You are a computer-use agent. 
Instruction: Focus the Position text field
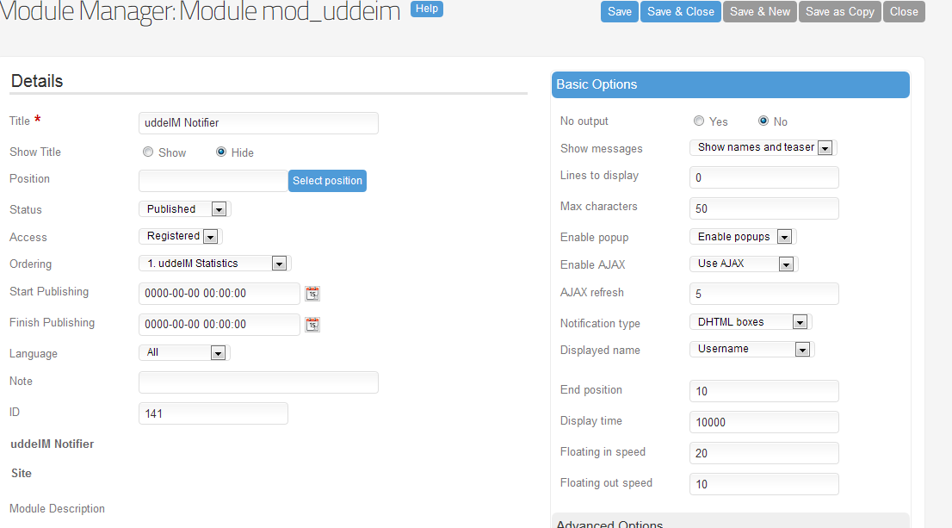point(213,181)
